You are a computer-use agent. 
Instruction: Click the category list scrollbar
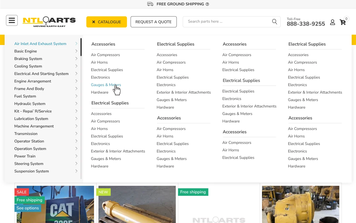click(x=81, y=47)
